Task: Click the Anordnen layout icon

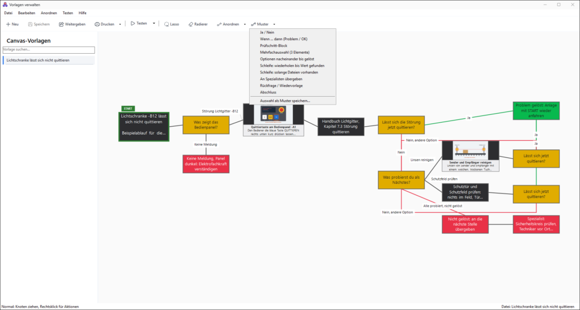Action: (219, 24)
